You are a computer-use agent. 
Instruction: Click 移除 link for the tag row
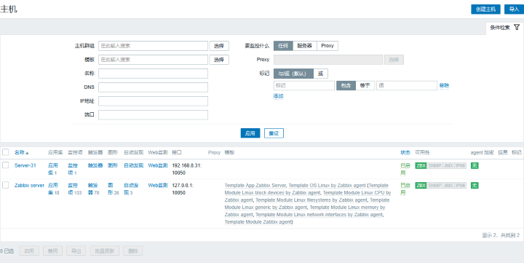click(444, 86)
